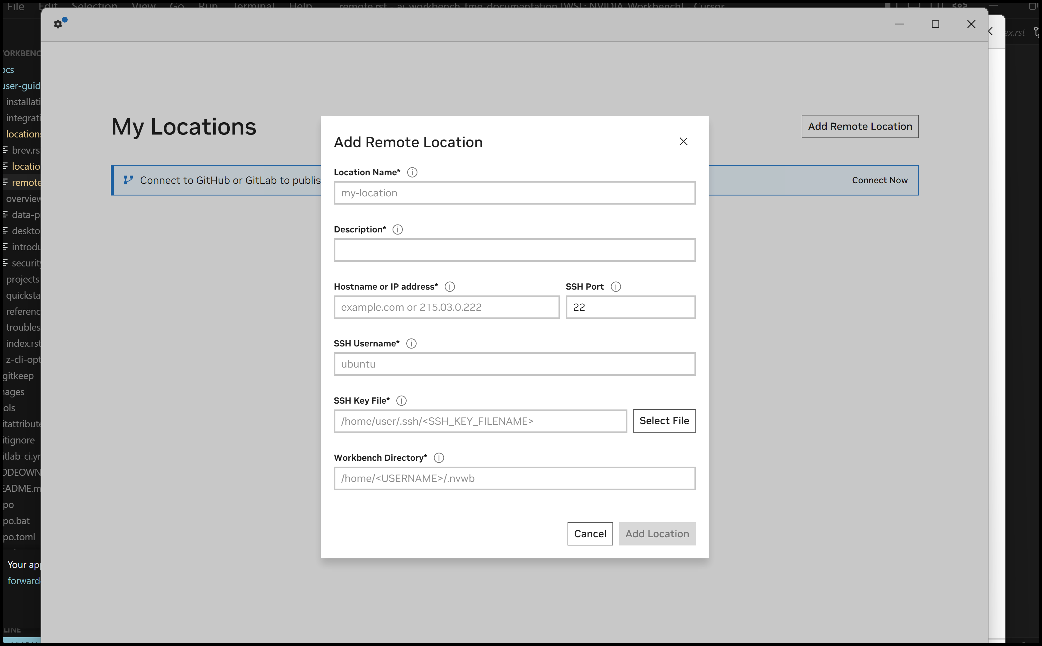Image resolution: width=1042 pixels, height=646 pixels.
Task: Focus the Location Name input field
Action: click(x=515, y=193)
